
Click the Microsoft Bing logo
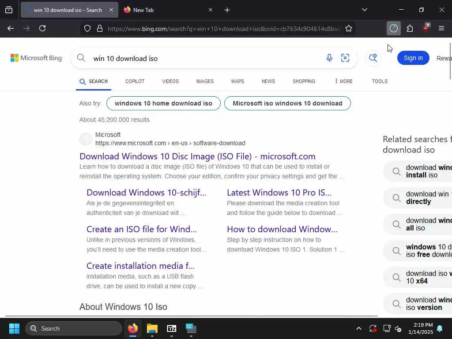pos(36,58)
